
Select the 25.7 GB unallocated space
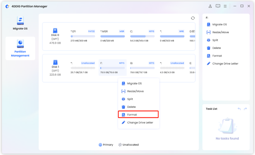tap(83, 68)
